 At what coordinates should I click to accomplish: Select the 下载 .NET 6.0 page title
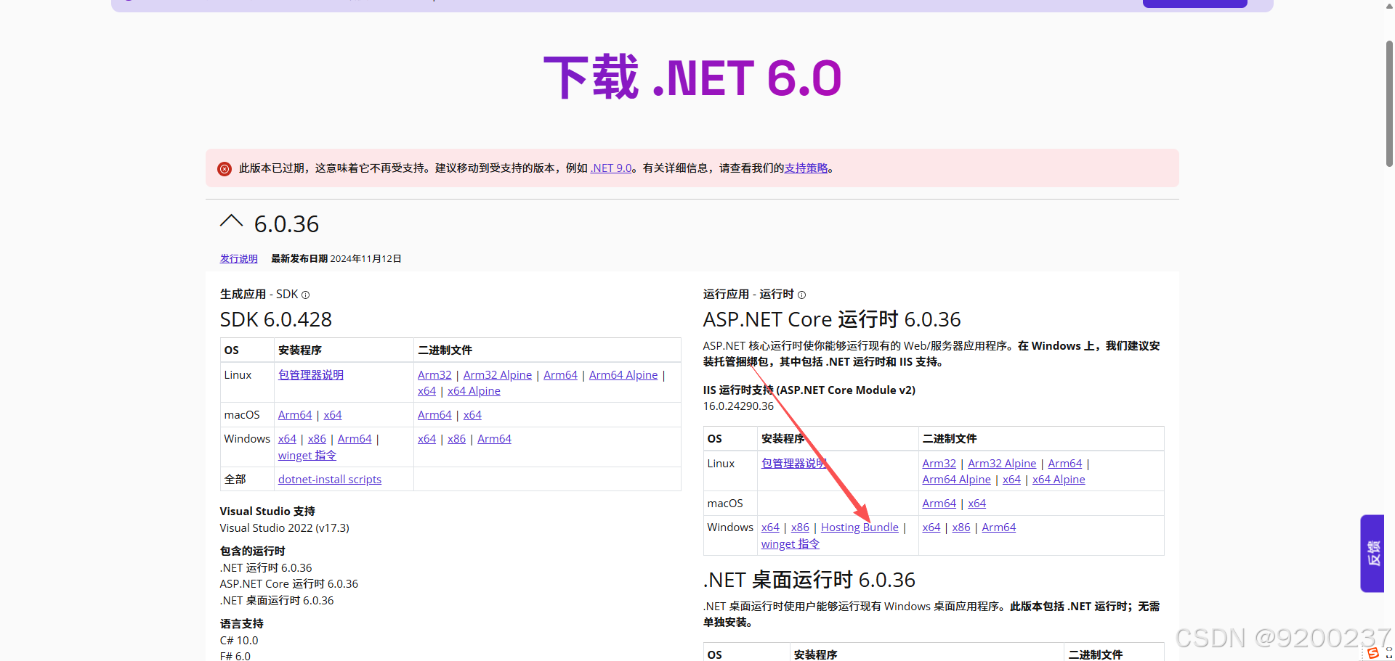(692, 77)
